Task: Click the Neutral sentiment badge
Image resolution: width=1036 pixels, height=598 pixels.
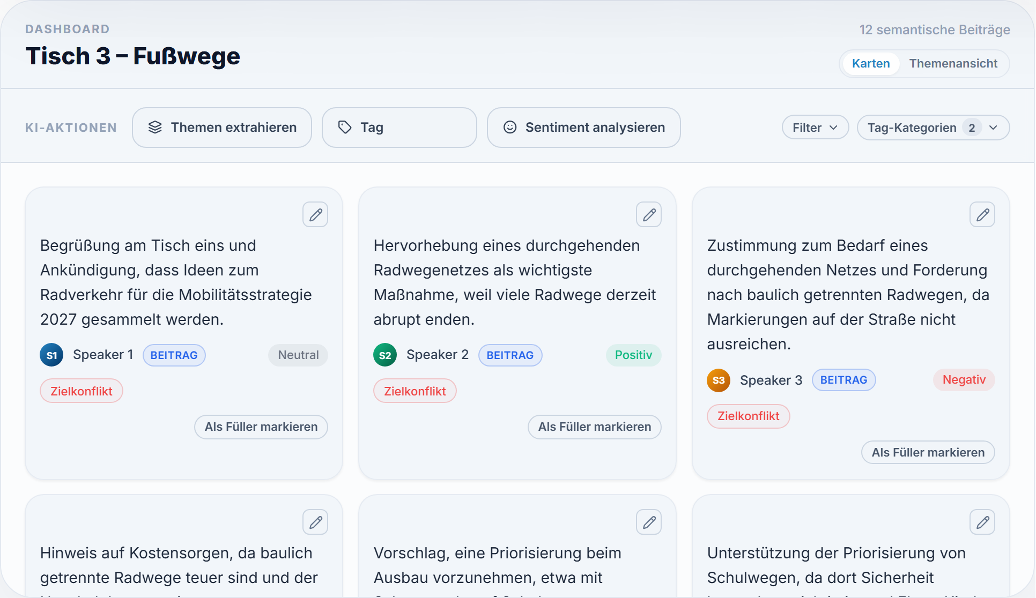Action: (x=298, y=355)
